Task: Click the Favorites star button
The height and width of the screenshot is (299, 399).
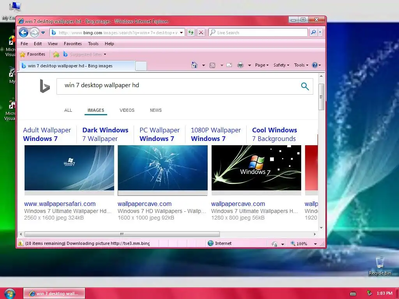Action: 32,54
